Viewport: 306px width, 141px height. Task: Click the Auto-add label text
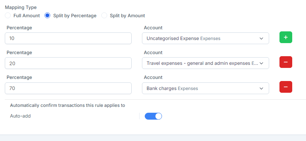point(20,116)
